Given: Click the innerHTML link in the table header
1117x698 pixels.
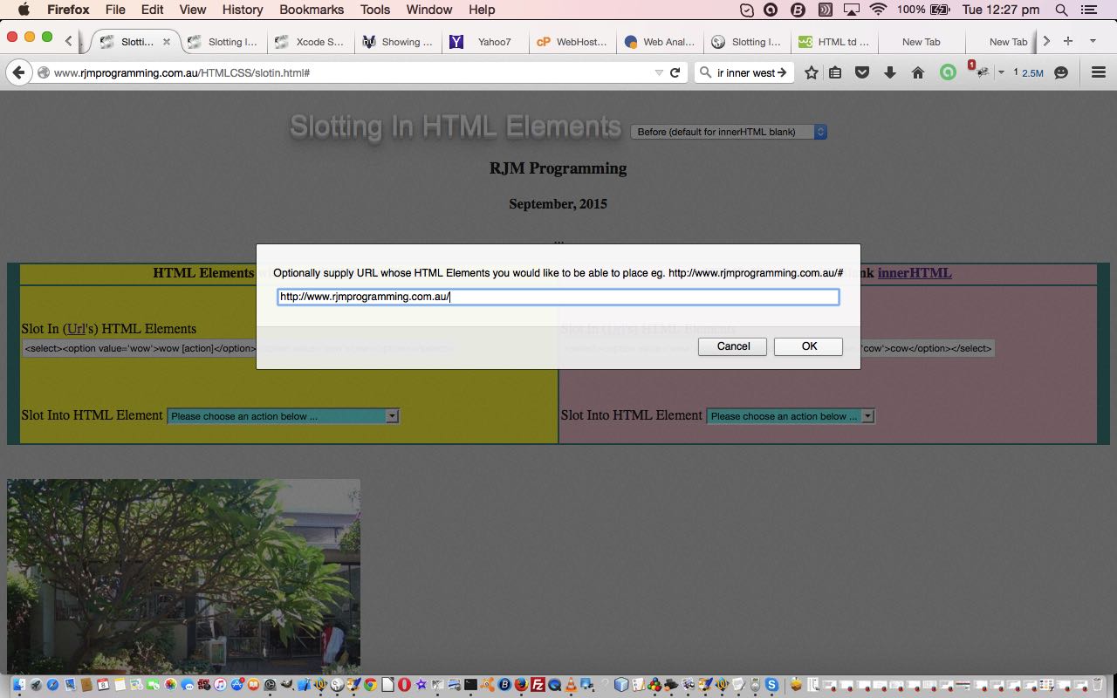Looking at the screenshot, I should click(915, 273).
